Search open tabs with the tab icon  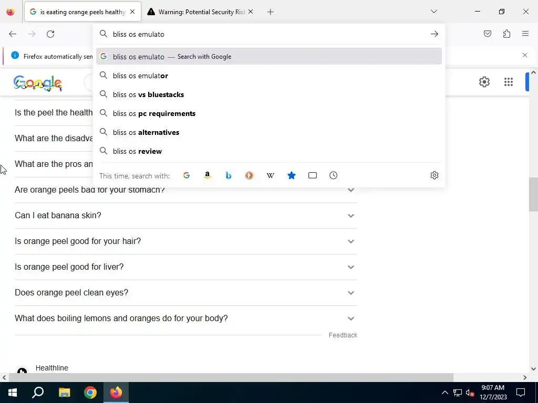tap(312, 175)
